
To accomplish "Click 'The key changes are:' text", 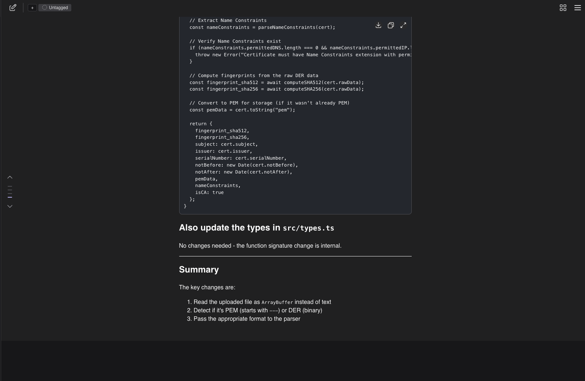I will click(x=207, y=287).
